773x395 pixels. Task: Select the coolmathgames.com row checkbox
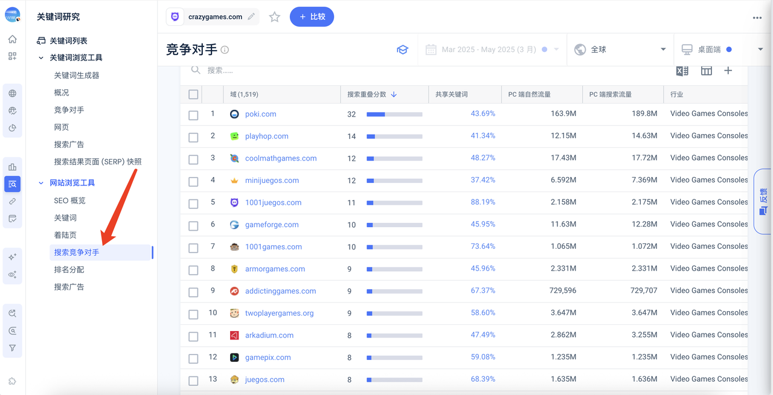[x=193, y=159]
